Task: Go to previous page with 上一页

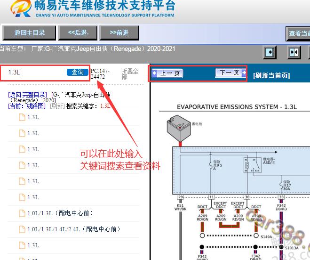Action: [167, 73]
